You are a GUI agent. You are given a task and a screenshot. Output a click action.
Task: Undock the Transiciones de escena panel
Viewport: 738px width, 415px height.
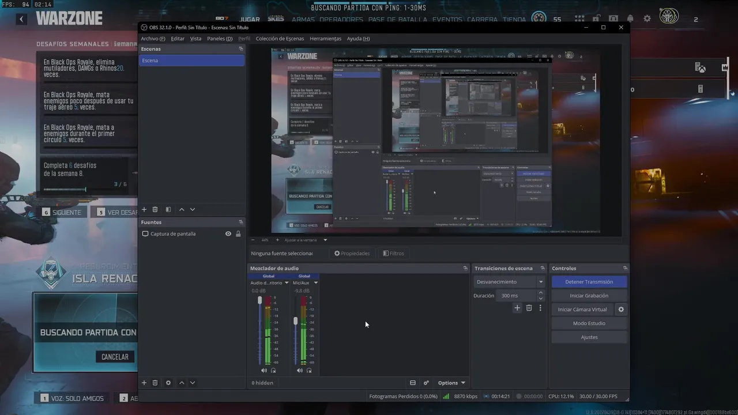pyautogui.click(x=543, y=268)
